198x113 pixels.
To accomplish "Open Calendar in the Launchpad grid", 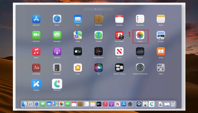I will pyautogui.click(x=119, y=19).
